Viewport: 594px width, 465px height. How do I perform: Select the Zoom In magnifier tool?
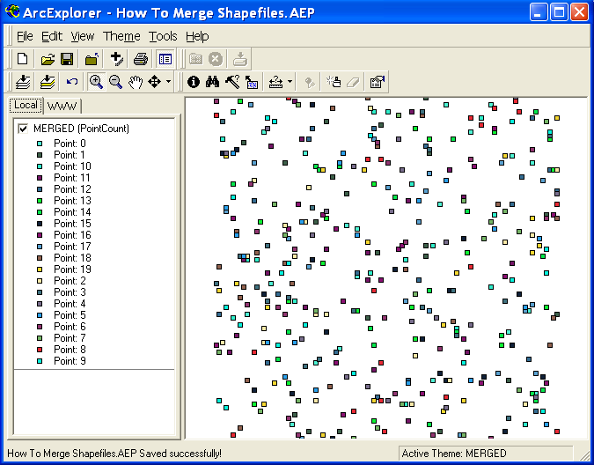[x=96, y=82]
